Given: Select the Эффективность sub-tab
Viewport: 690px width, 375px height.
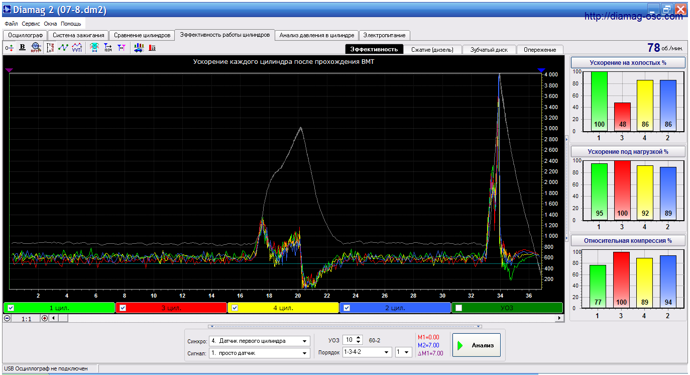Looking at the screenshot, I should click(374, 49).
